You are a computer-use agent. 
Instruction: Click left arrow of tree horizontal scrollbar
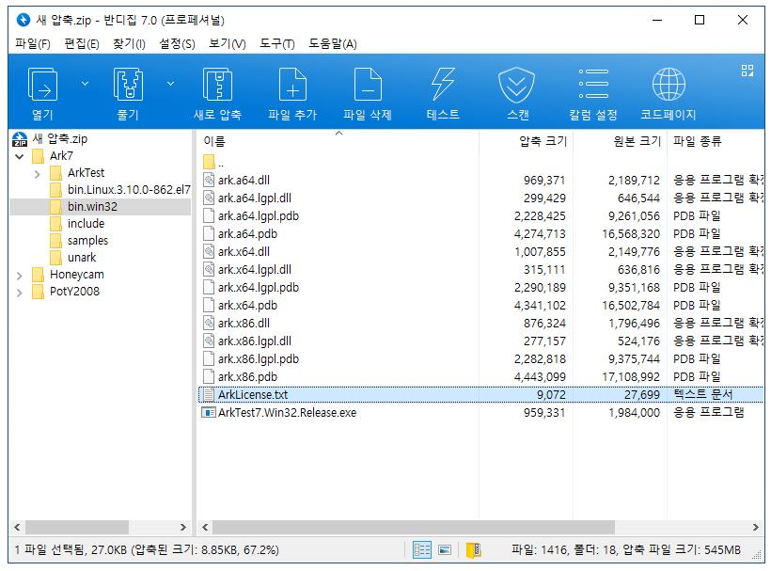(17, 527)
